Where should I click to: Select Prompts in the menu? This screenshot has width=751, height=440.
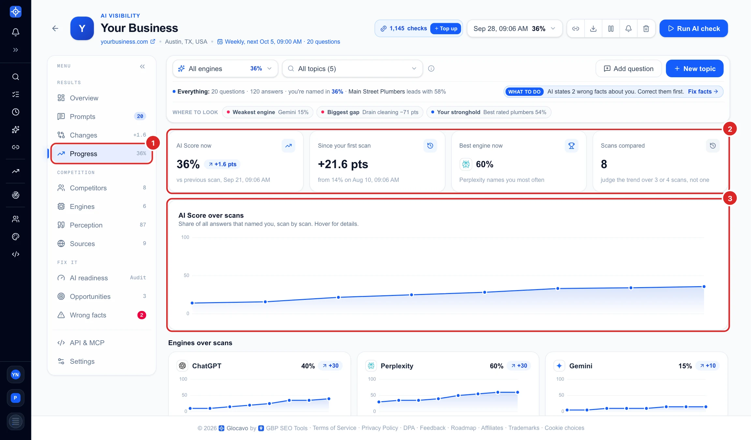[x=102, y=117]
